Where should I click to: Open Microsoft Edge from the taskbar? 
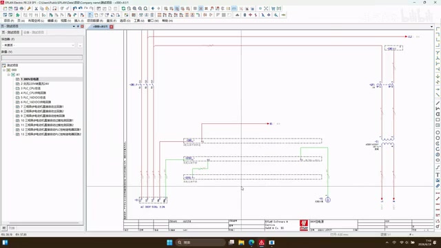coord(252,242)
